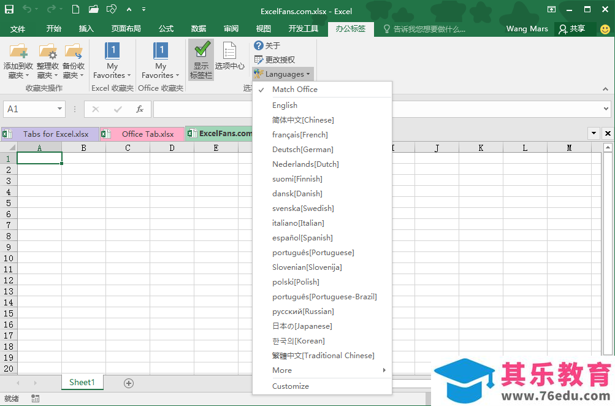The height and width of the screenshot is (406, 615).
Task: Click the Save icon in quick access toolbar
Action: click(9, 9)
